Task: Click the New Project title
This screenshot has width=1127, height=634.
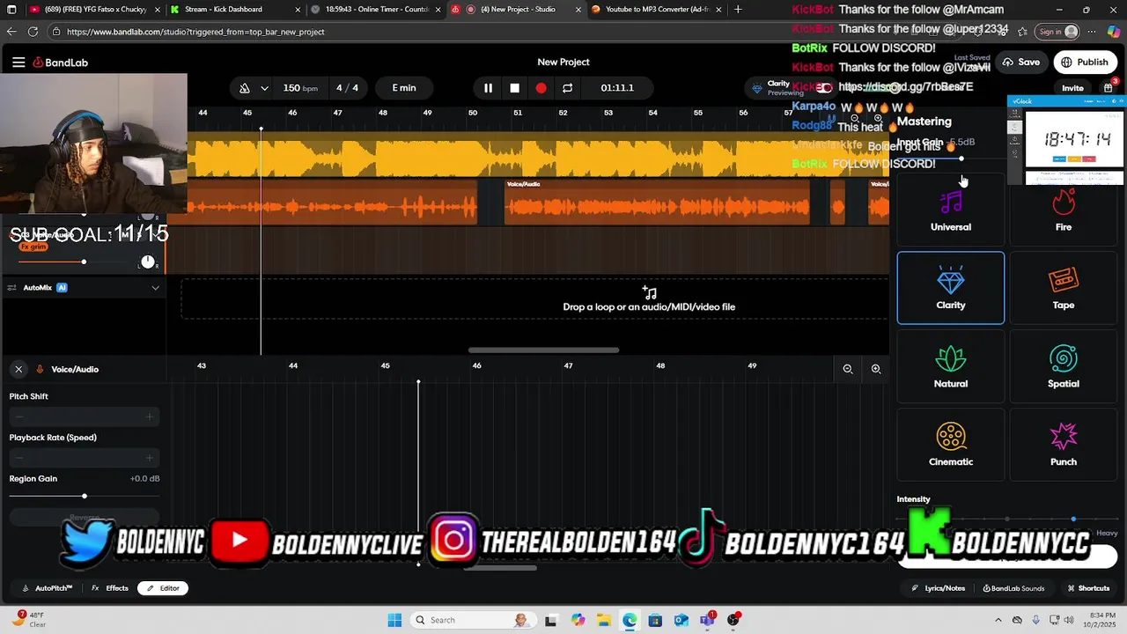Action: point(563,63)
